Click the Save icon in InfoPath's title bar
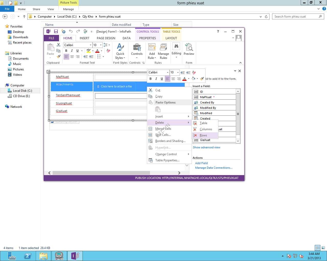The image size is (327, 261). click(56, 32)
